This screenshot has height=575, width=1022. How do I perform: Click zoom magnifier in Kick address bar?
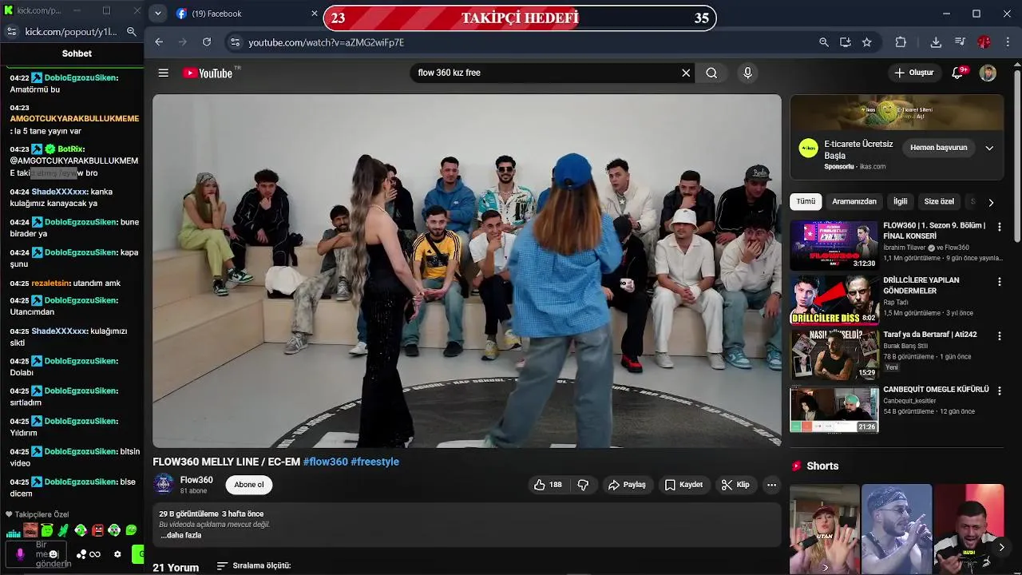pos(132,32)
